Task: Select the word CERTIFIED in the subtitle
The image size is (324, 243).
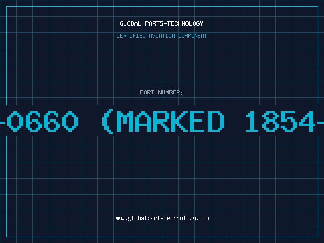Action: 131,36
